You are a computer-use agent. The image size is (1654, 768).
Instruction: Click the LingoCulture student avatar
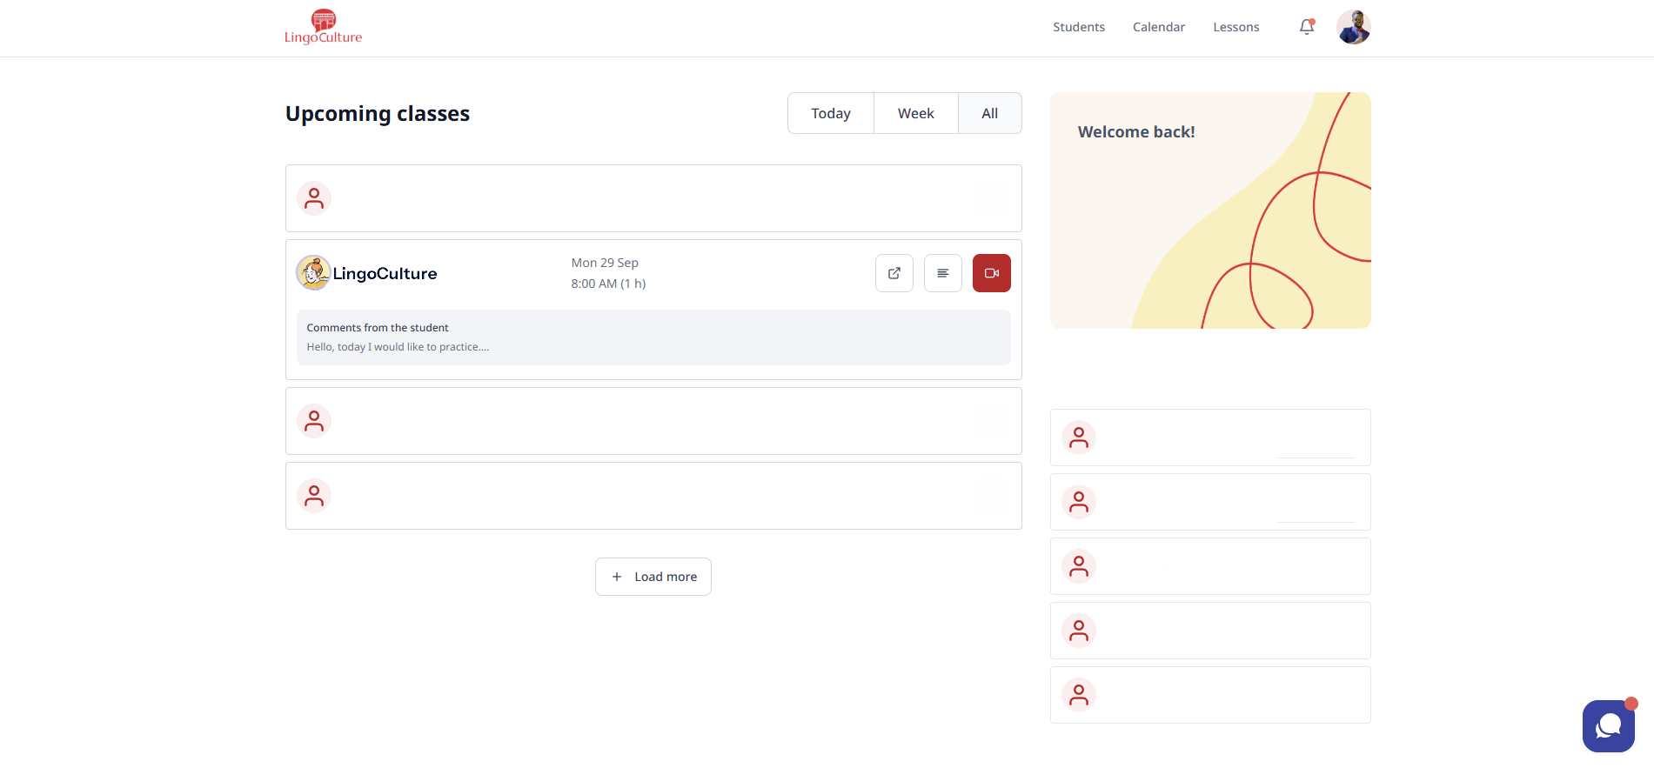pyautogui.click(x=313, y=273)
